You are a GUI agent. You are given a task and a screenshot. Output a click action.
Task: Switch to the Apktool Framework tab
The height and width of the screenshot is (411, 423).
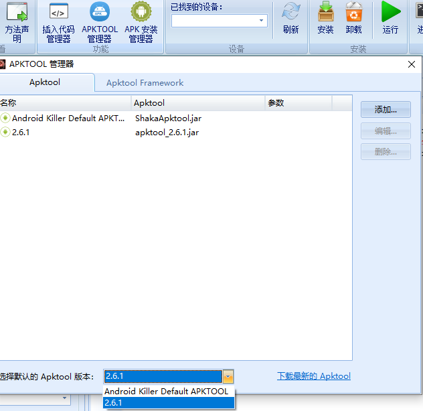tap(145, 83)
